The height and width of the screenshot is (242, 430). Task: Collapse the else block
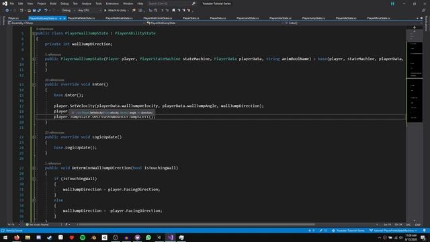(34, 200)
